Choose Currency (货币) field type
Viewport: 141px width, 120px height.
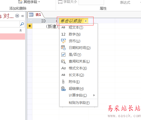pos(78,41)
